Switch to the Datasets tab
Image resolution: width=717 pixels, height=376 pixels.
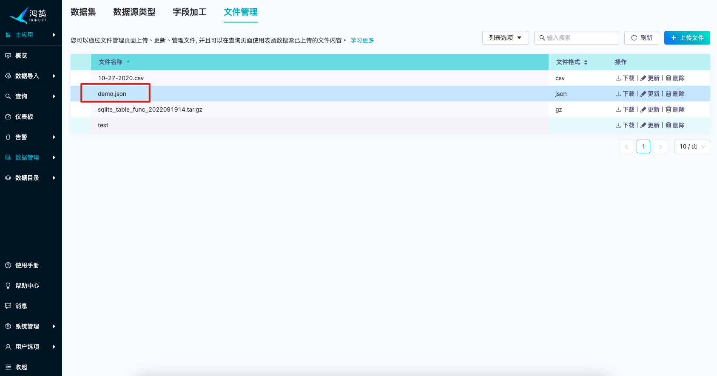[83, 12]
